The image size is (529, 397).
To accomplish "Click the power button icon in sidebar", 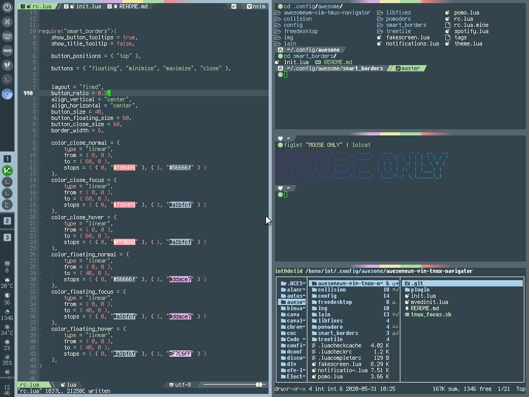I will [x=7, y=8].
